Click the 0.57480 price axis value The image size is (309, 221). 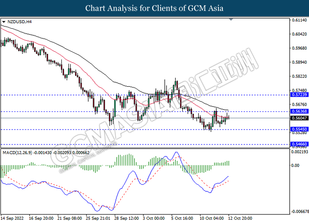click(x=299, y=90)
